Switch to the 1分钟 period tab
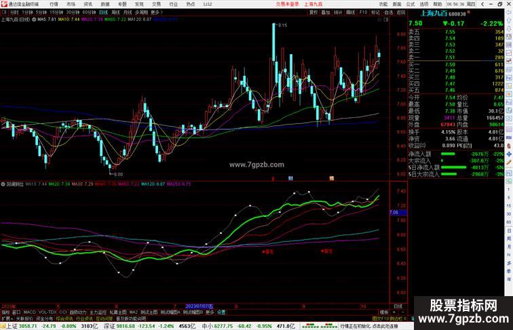The width and height of the screenshot is (513, 330). 27,12
